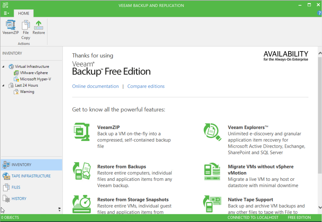Click the Veeam Explorers heading

click(x=248, y=127)
